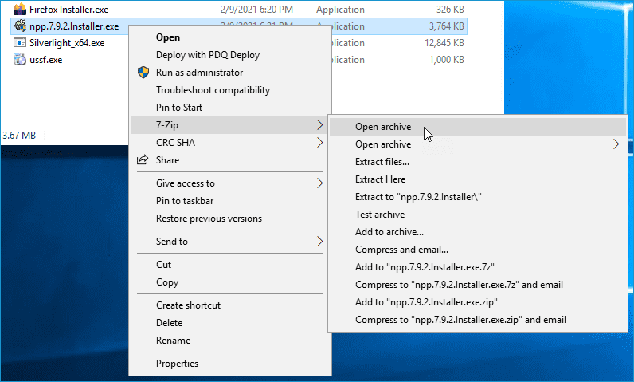Image resolution: width=634 pixels, height=382 pixels.
Task: Click the 12,845 KB size cell
Action: [444, 43]
